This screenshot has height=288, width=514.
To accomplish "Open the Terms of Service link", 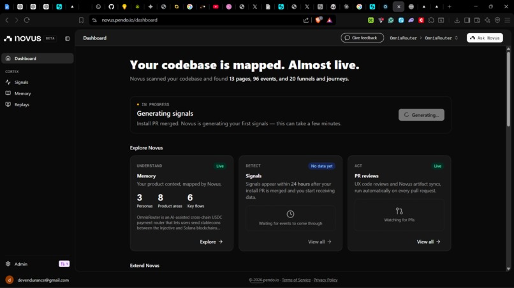I will click(296, 280).
